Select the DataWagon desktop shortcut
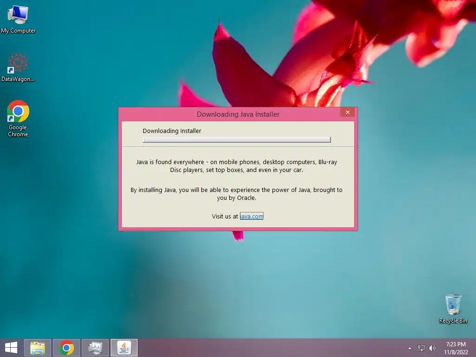The width and height of the screenshot is (476, 357). click(x=18, y=67)
